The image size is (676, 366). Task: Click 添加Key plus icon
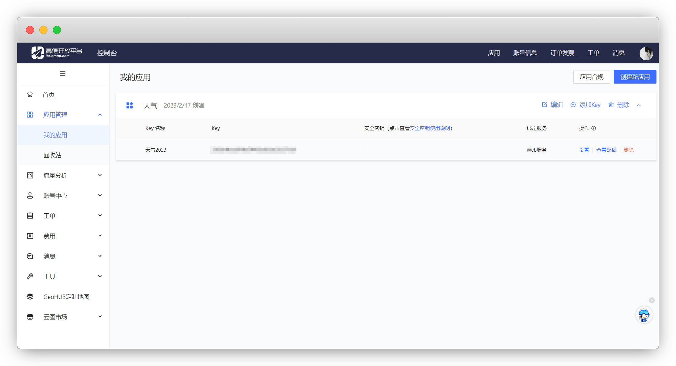click(573, 105)
